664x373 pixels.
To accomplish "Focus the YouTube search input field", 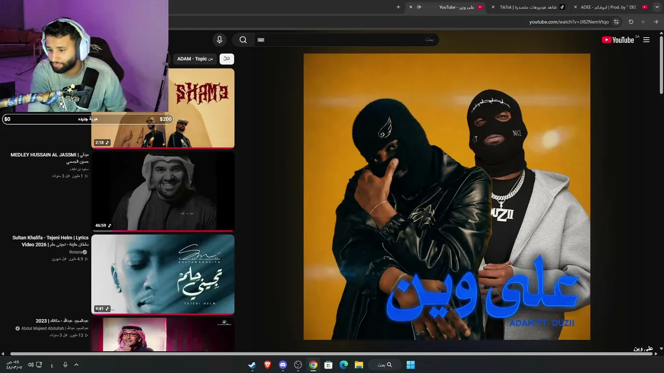I will point(347,40).
